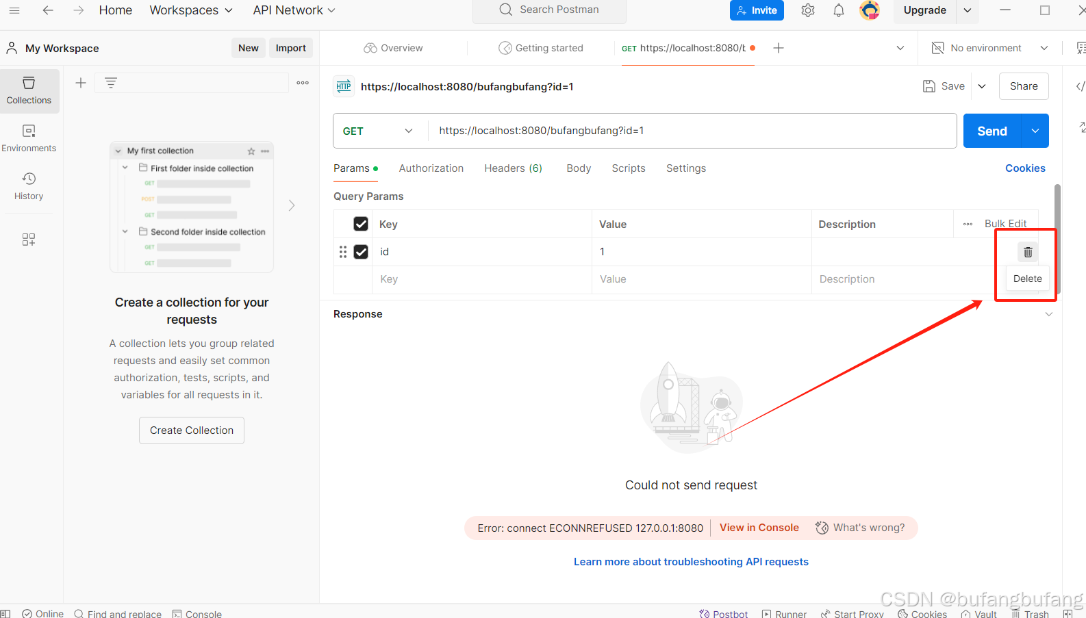Open the tab list chevron
The width and height of the screenshot is (1086, 618).
click(x=900, y=48)
